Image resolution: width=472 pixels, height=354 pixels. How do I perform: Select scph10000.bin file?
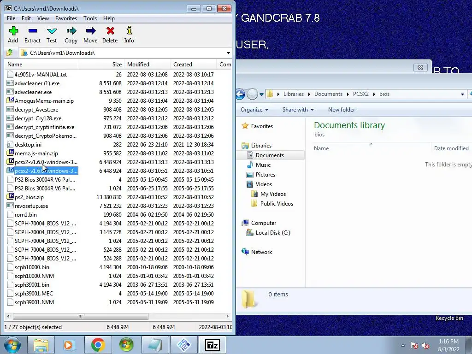point(32,267)
